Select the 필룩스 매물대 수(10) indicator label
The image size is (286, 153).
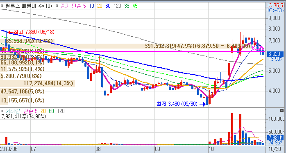(x=28, y=6)
